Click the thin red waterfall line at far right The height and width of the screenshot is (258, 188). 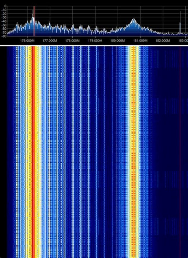click(180, 151)
